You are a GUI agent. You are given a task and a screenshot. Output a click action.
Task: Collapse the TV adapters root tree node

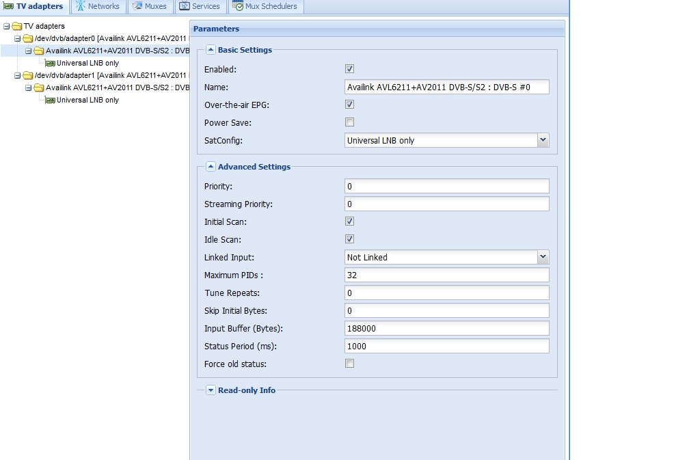[7, 27]
